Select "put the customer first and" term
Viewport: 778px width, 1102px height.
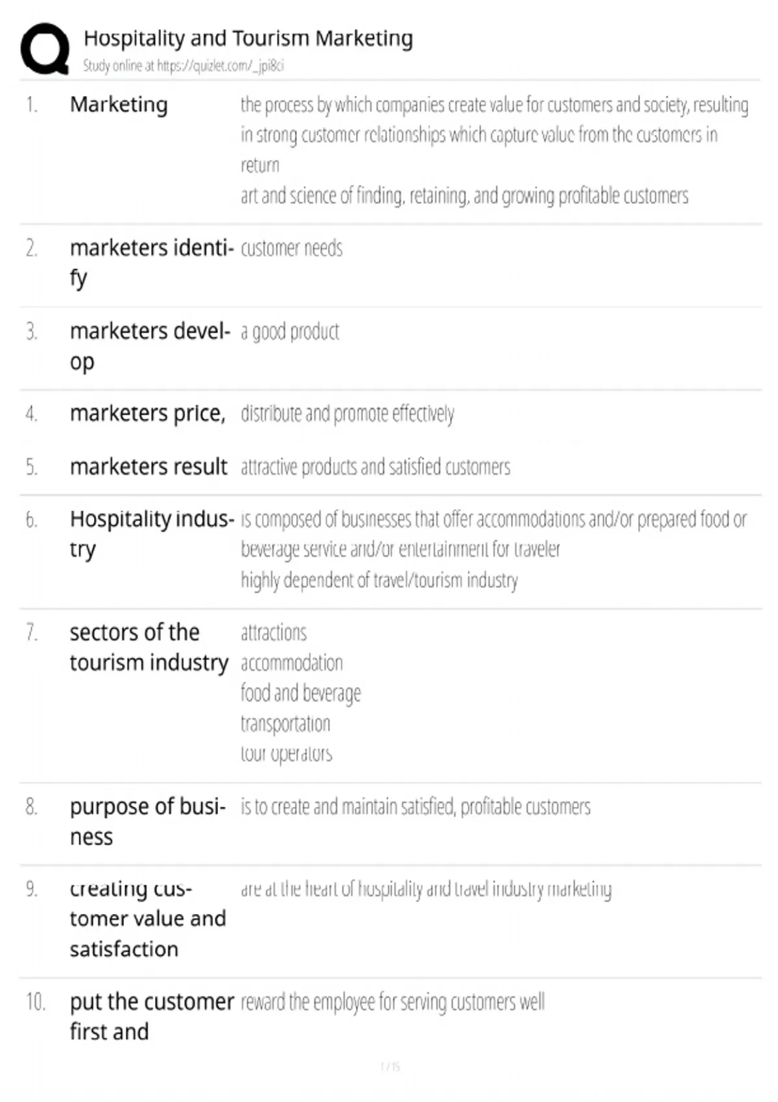pyautogui.click(x=152, y=1016)
